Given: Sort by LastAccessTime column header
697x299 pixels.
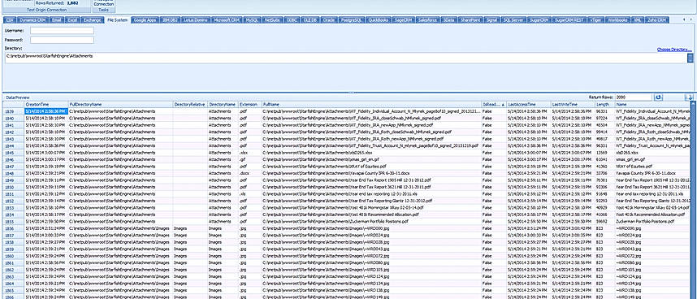Looking at the screenshot, I should click(529, 104).
